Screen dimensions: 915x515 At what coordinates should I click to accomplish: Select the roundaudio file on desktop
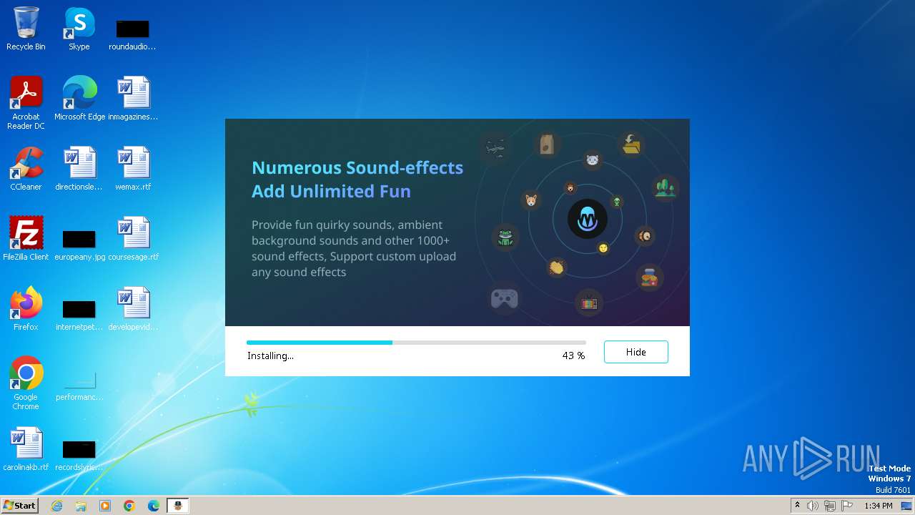pyautogui.click(x=132, y=34)
